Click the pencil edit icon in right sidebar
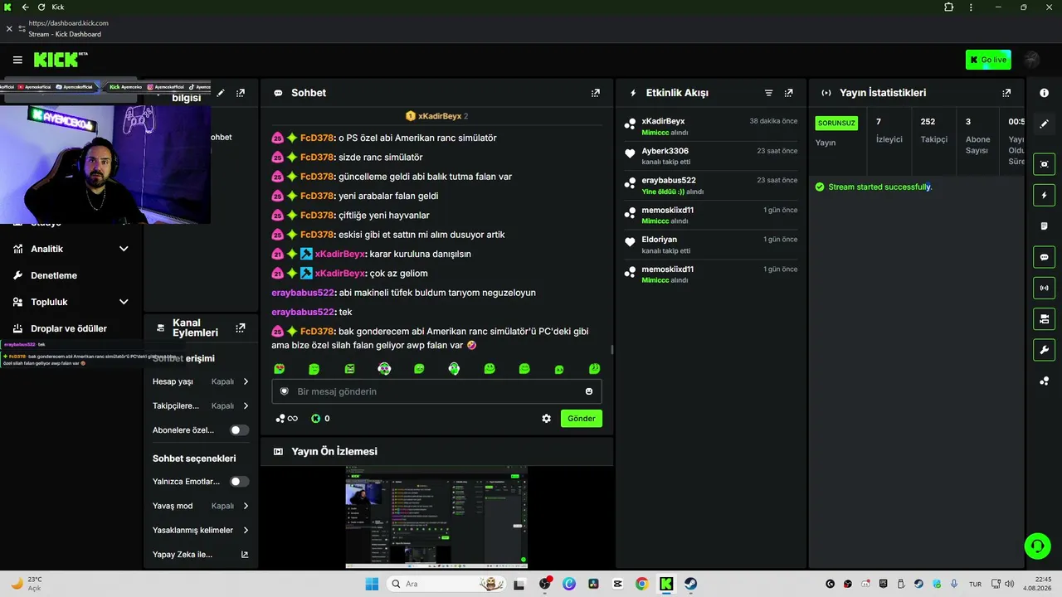The height and width of the screenshot is (597, 1062). (1044, 124)
